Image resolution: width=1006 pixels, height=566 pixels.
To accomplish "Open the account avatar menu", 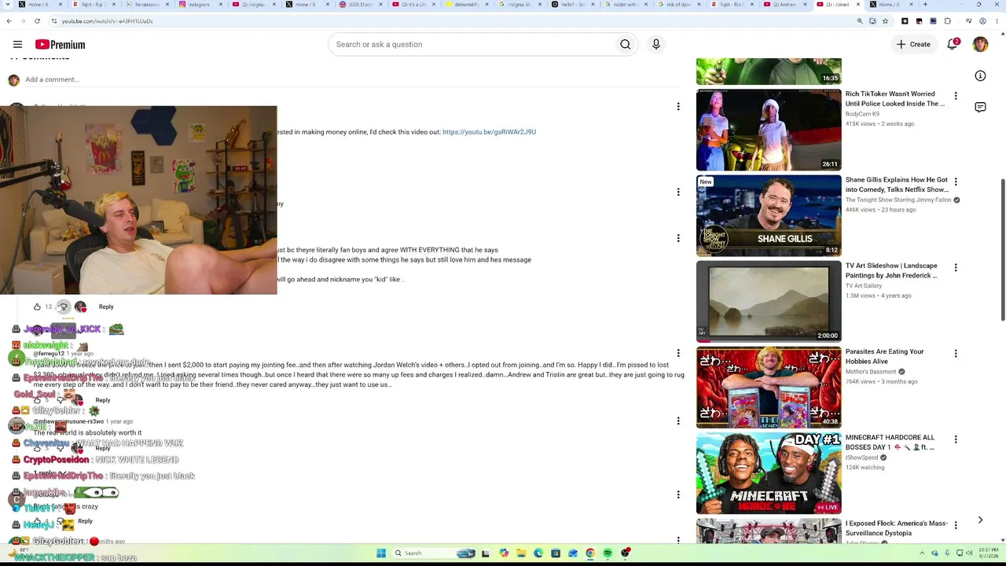I will 980,45.
